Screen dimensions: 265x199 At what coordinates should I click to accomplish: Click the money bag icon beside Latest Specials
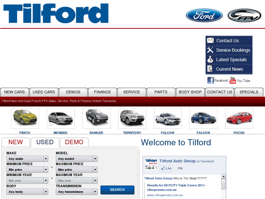[x=210, y=60]
